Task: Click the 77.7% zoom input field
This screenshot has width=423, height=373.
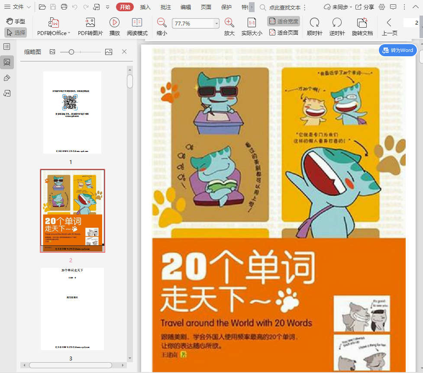Action: tap(193, 23)
